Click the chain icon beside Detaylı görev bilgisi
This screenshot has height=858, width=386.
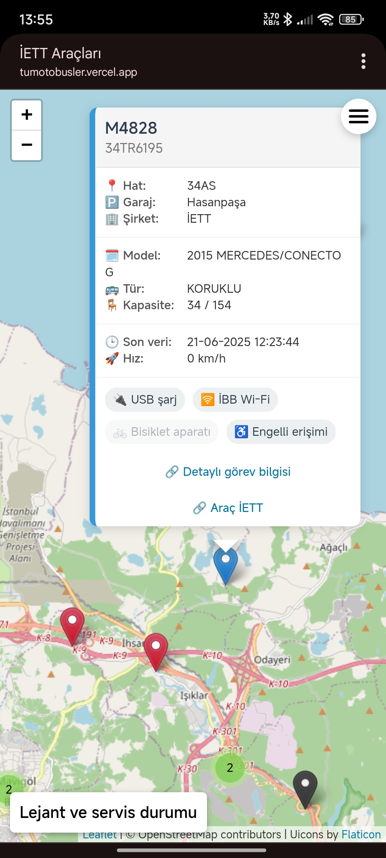(172, 472)
